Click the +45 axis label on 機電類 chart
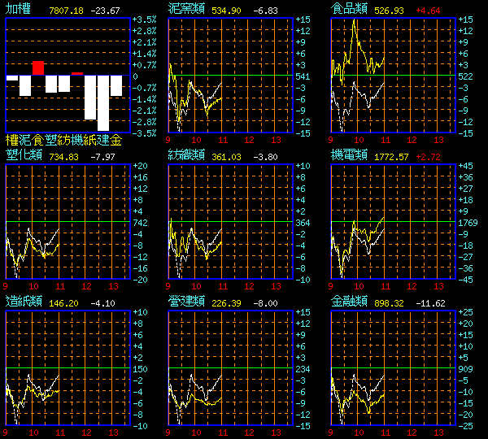The height and width of the screenshot is (439, 488). click(465, 166)
